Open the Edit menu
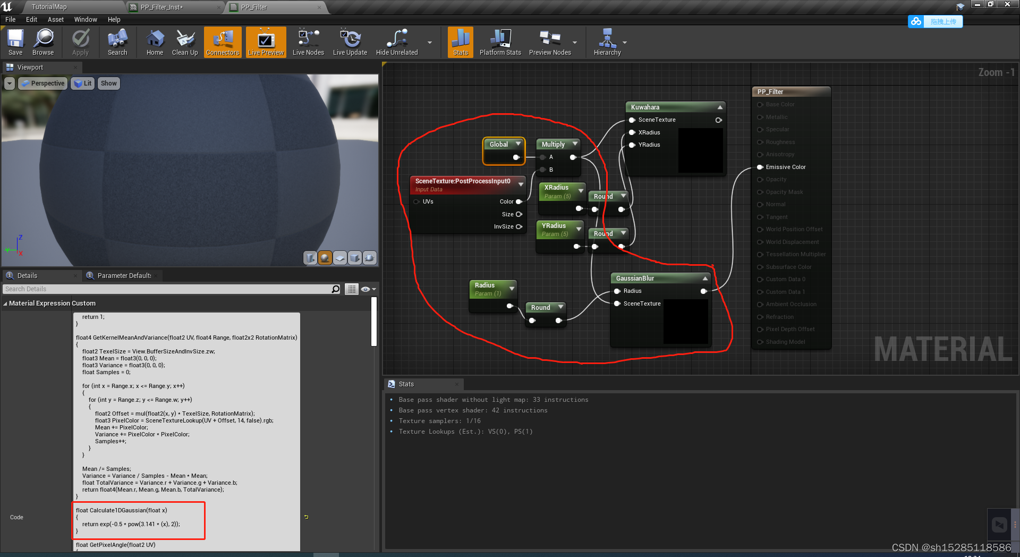 pos(32,20)
